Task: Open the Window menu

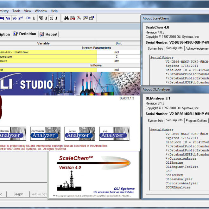Action: (x=41, y=11)
